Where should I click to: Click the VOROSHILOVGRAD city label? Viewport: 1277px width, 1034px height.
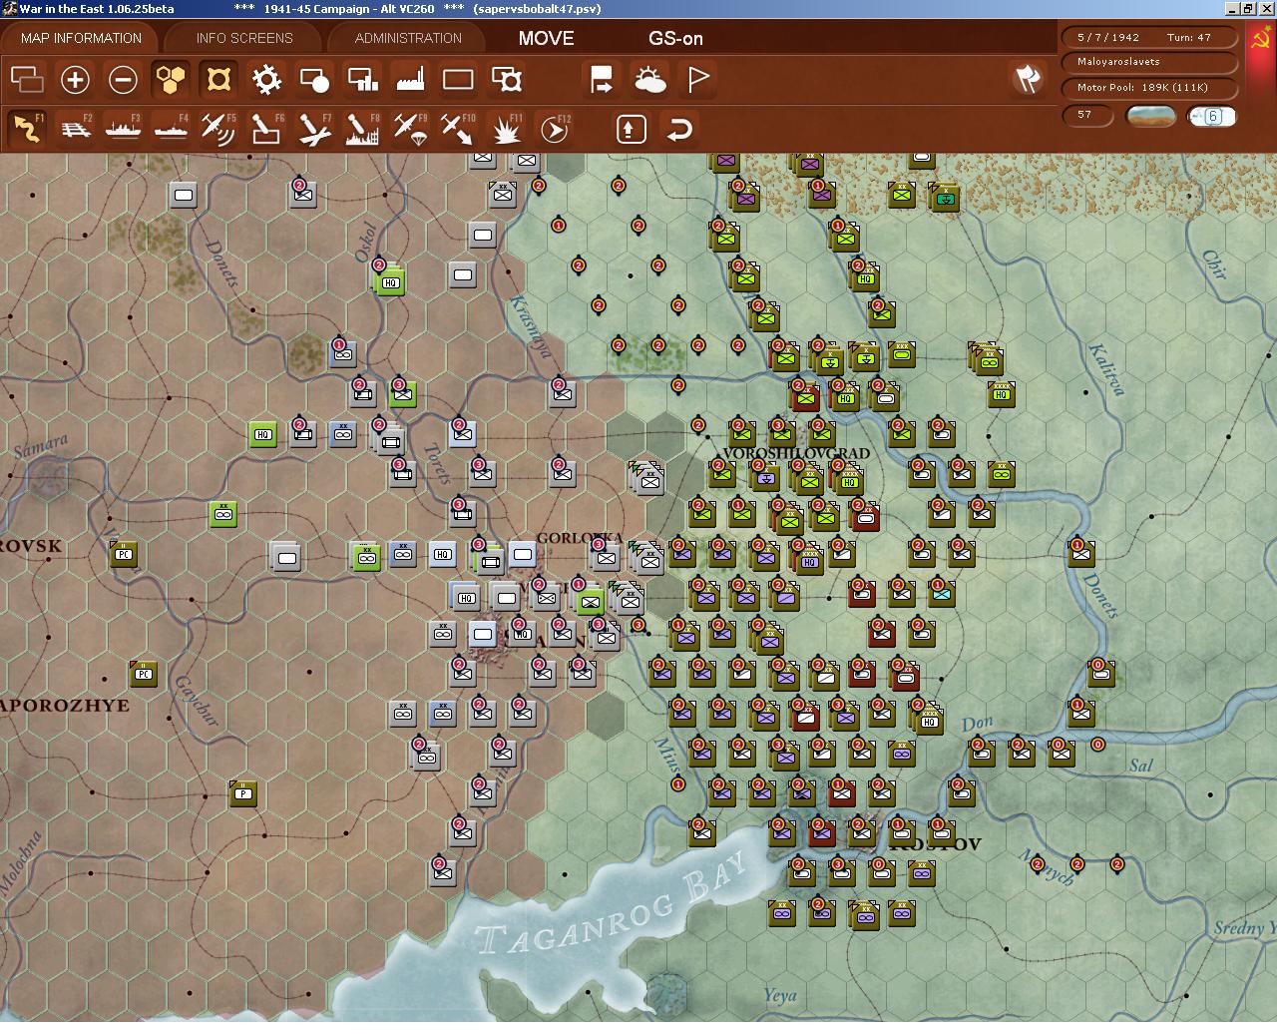click(795, 453)
